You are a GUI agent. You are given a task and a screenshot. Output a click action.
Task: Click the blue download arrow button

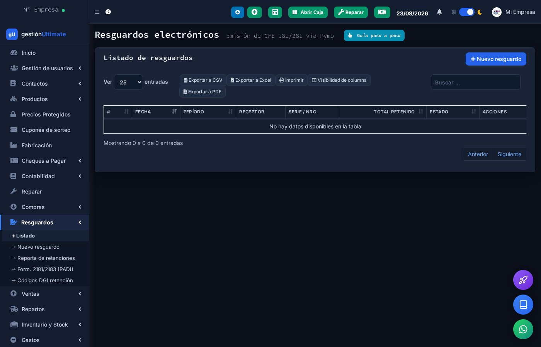pyautogui.click(x=238, y=12)
